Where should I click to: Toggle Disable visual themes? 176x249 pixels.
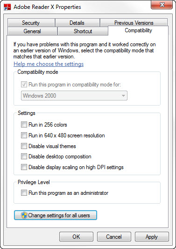24,146
